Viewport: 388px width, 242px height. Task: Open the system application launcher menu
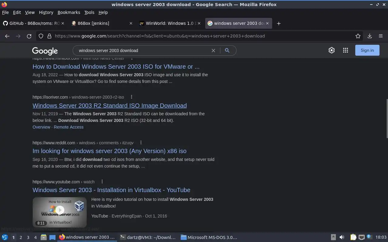click(5, 237)
